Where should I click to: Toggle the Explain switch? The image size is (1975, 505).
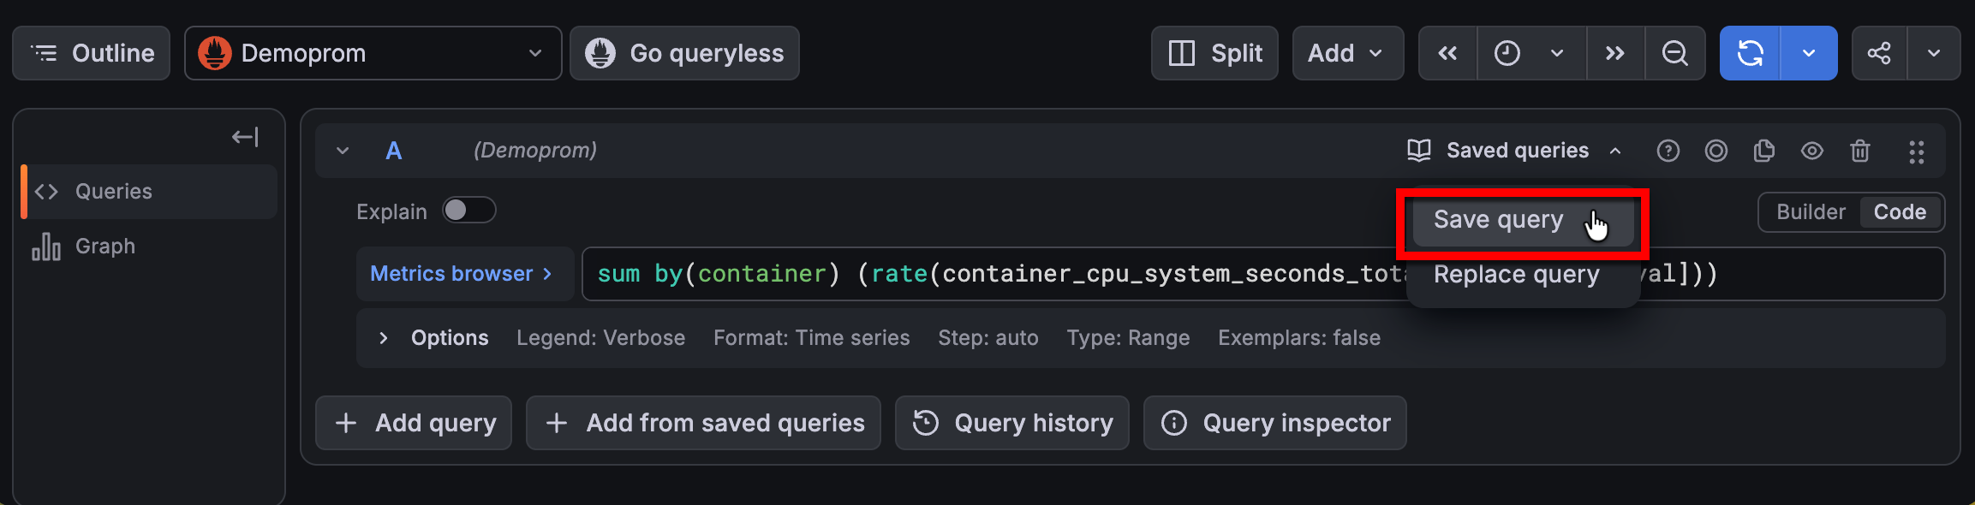coord(468,210)
